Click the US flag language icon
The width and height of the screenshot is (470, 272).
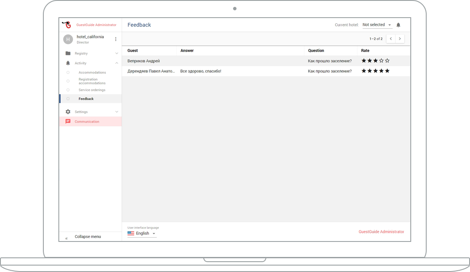(130, 233)
